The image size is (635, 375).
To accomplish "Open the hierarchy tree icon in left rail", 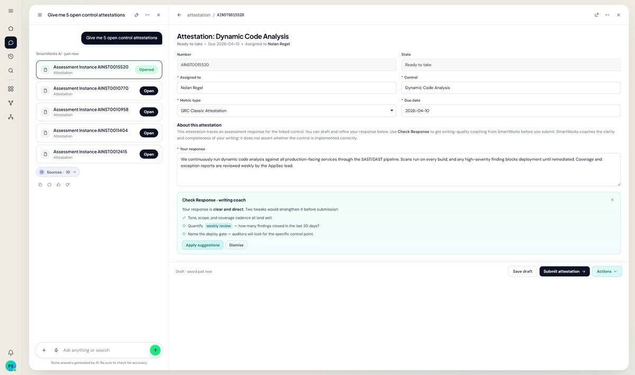I will [x=11, y=117].
